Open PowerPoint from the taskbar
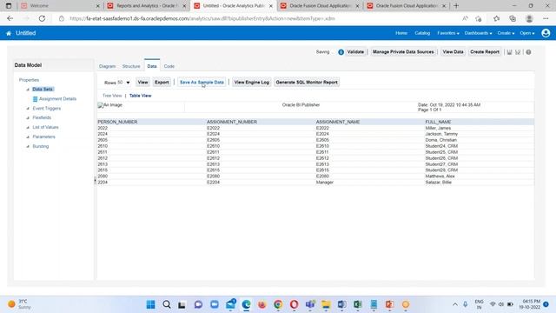Viewport: 556px width, 313px height. [x=390, y=304]
